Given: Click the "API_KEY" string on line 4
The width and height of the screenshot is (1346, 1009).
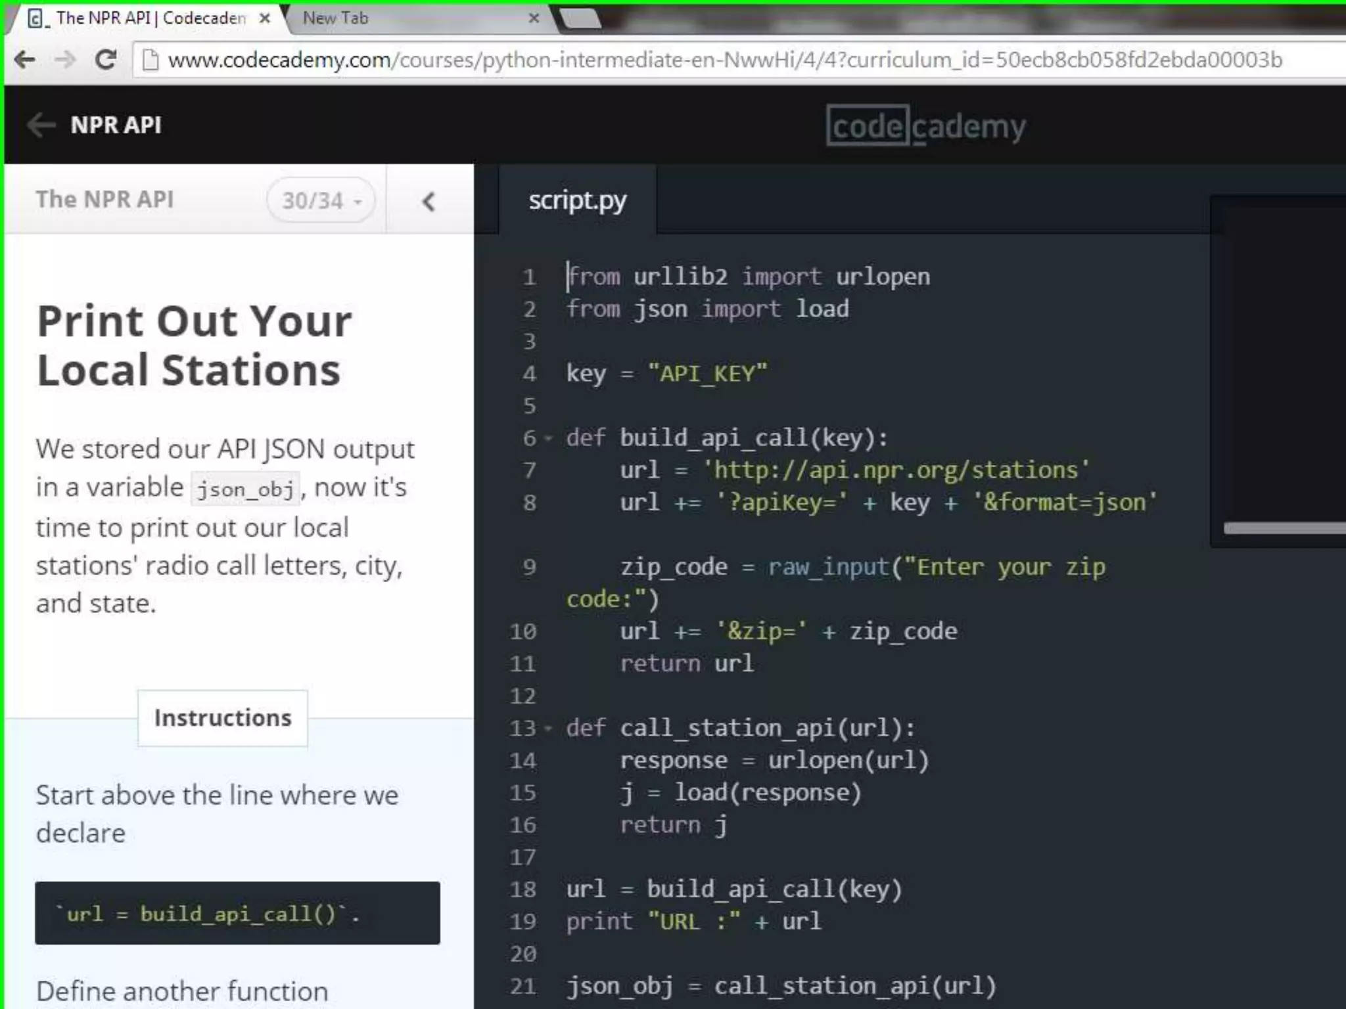Looking at the screenshot, I should [x=707, y=374].
